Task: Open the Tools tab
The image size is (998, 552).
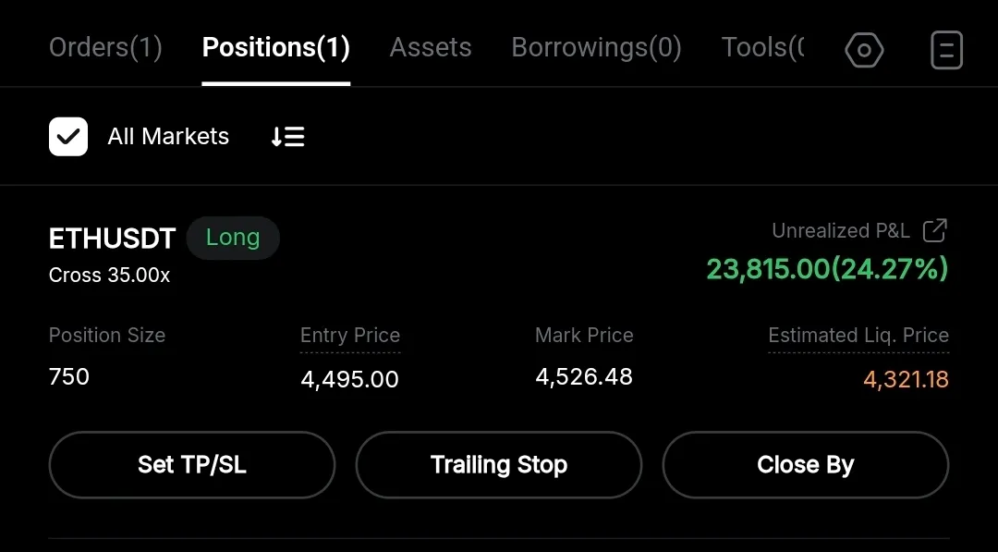Action: 762,48
